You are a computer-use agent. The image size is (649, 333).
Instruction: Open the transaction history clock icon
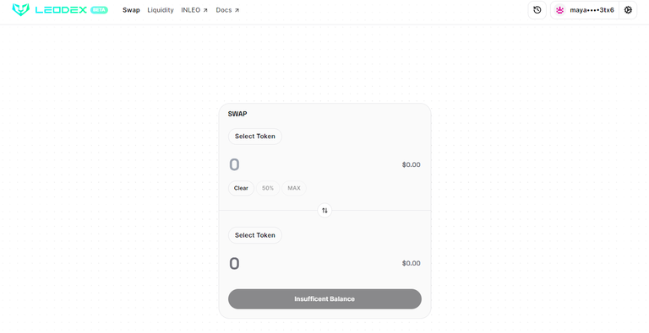pyautogui.click(x=537, y=10)
